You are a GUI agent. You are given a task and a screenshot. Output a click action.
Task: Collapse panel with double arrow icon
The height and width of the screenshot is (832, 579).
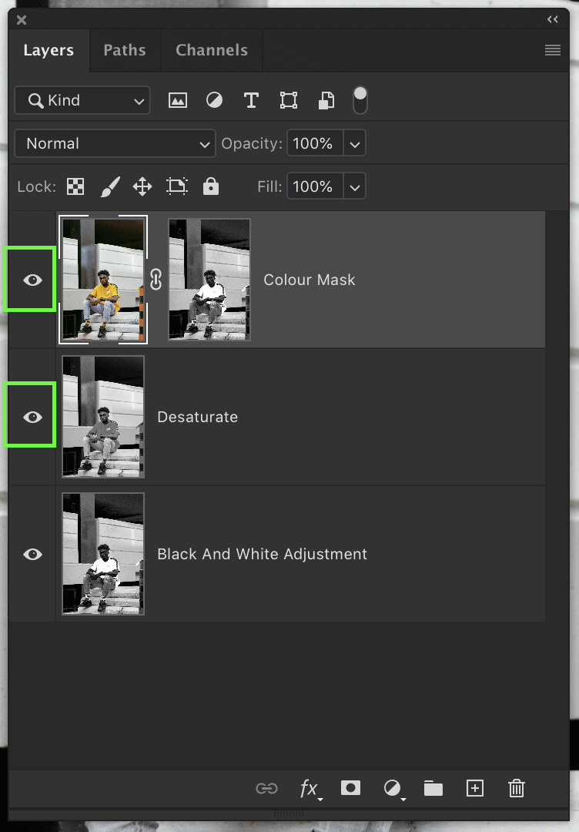[x=553, y=19]
